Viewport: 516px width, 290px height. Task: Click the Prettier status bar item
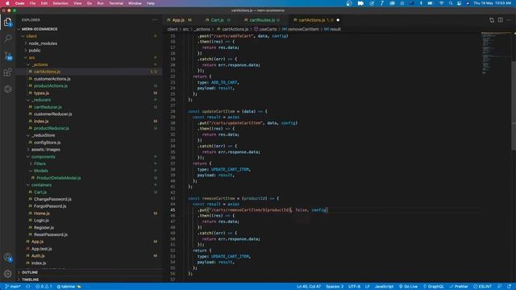459,287
